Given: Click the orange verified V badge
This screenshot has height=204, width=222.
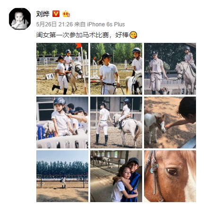Looking at the screenshot, I should 56,14.
